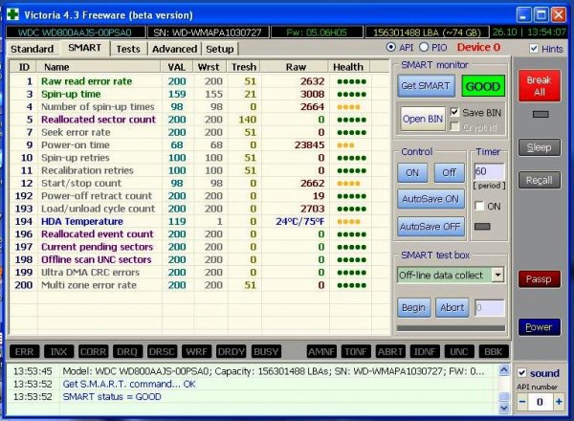
Task: Click the Open BIN button
Action: point(423,119)
